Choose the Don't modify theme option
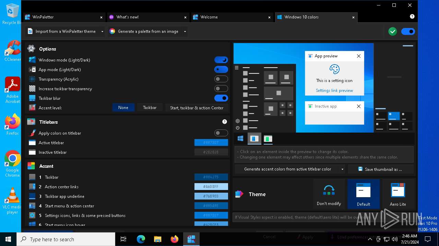 (329, 194)
